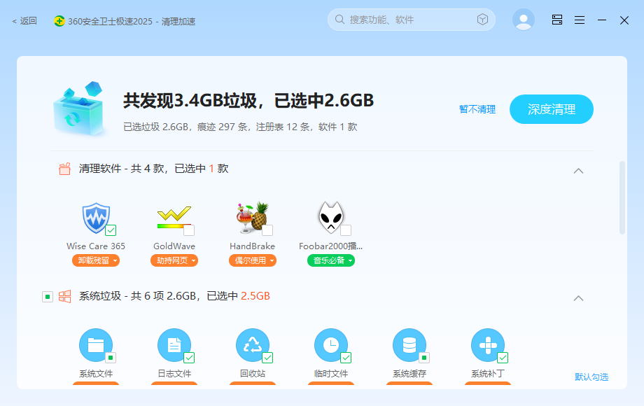Collapse the 清理软件 section chevron

578,171
